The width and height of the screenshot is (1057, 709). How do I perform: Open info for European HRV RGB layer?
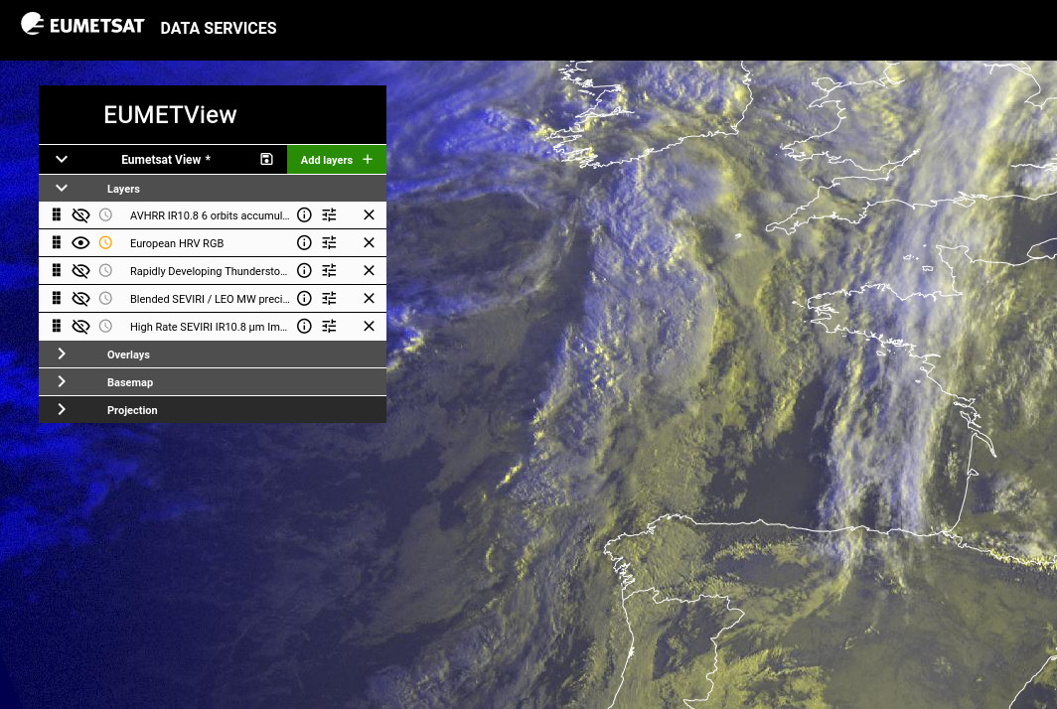305,242
